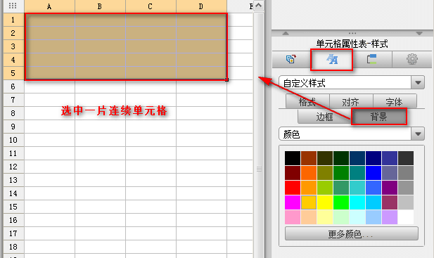Click the scroll-up arrow of the sheet
This screenshot has width=434, height=258.
[259, 6]
